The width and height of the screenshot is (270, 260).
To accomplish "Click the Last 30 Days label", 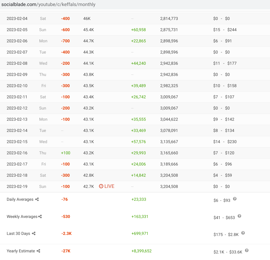I will (18, 234).
